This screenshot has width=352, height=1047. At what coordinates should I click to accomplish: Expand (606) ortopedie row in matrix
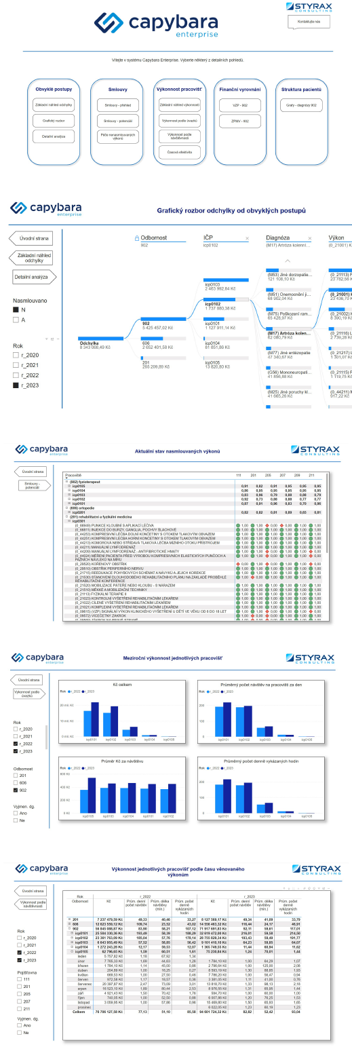(67, 507)
